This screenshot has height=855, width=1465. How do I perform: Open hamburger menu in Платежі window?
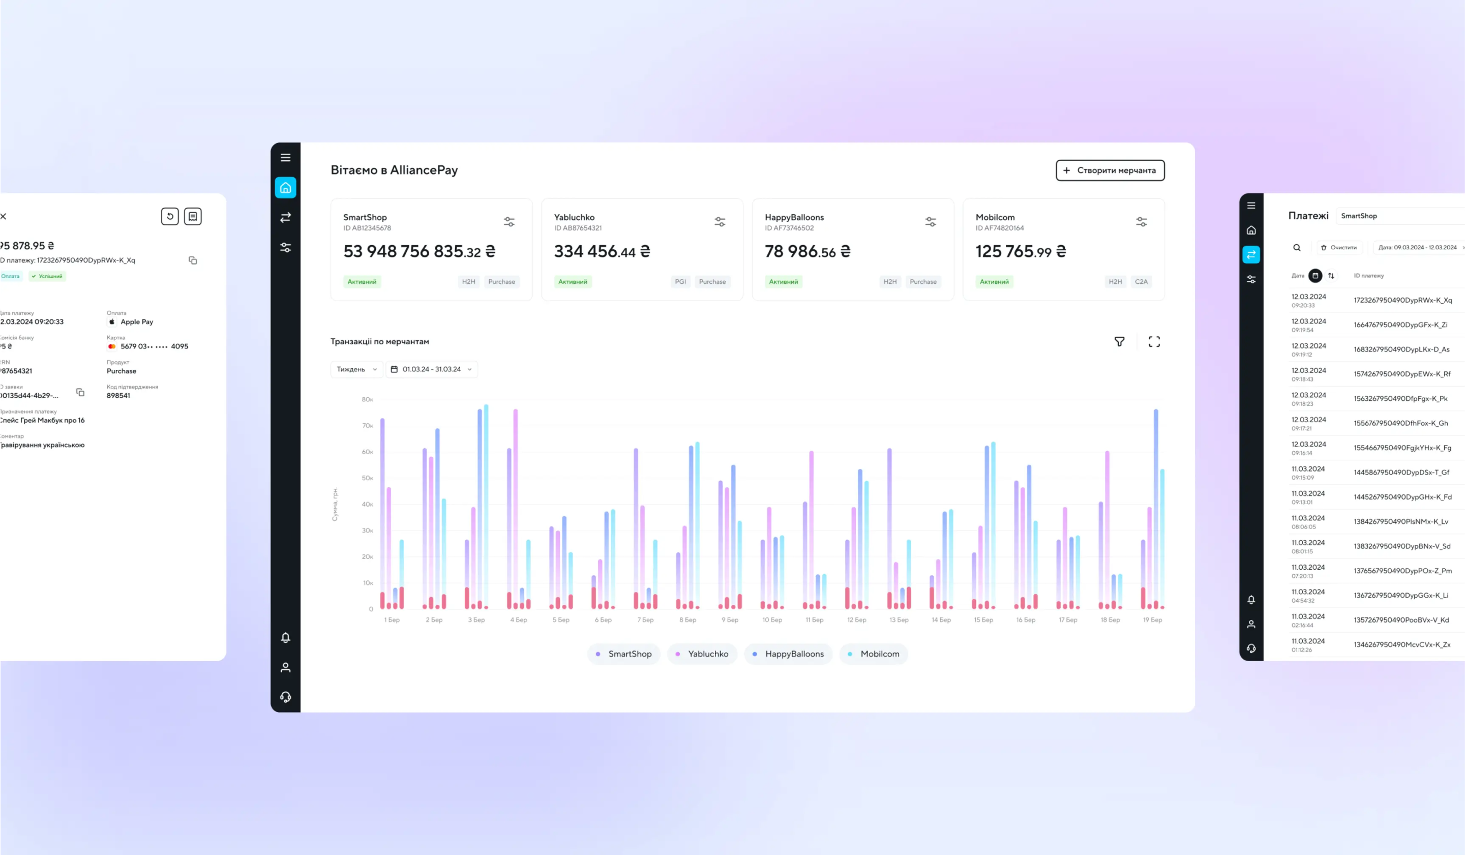1251,205
